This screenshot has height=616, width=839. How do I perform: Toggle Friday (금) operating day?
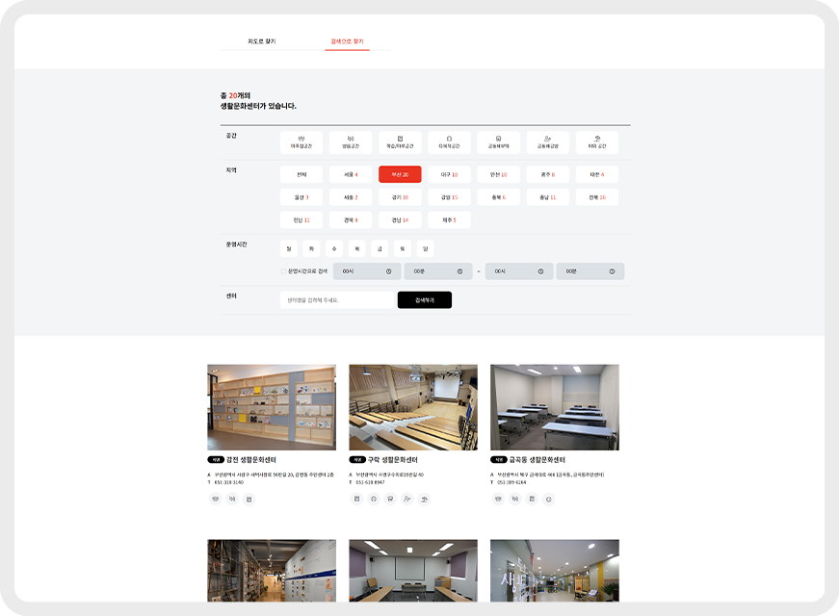380,248
